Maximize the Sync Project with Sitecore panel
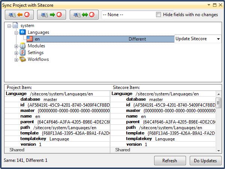 click(x=214, y=5)
